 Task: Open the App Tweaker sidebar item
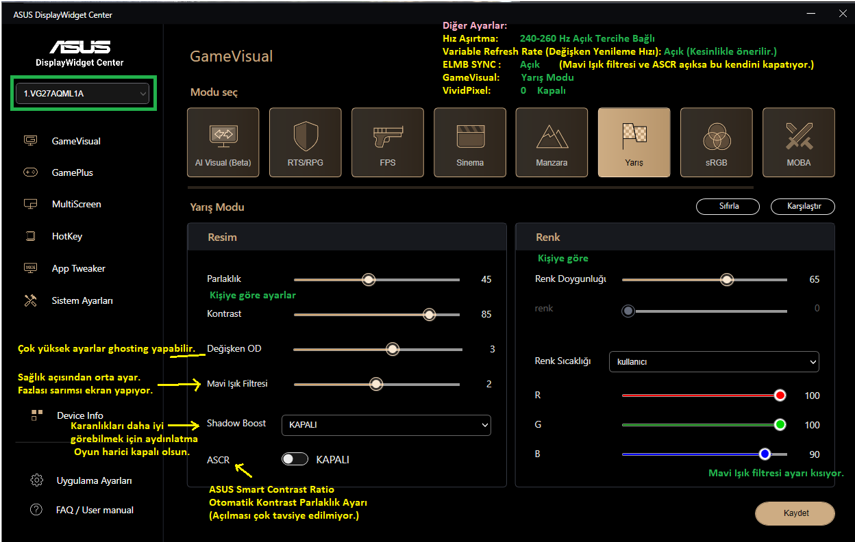tap(78, 268)
